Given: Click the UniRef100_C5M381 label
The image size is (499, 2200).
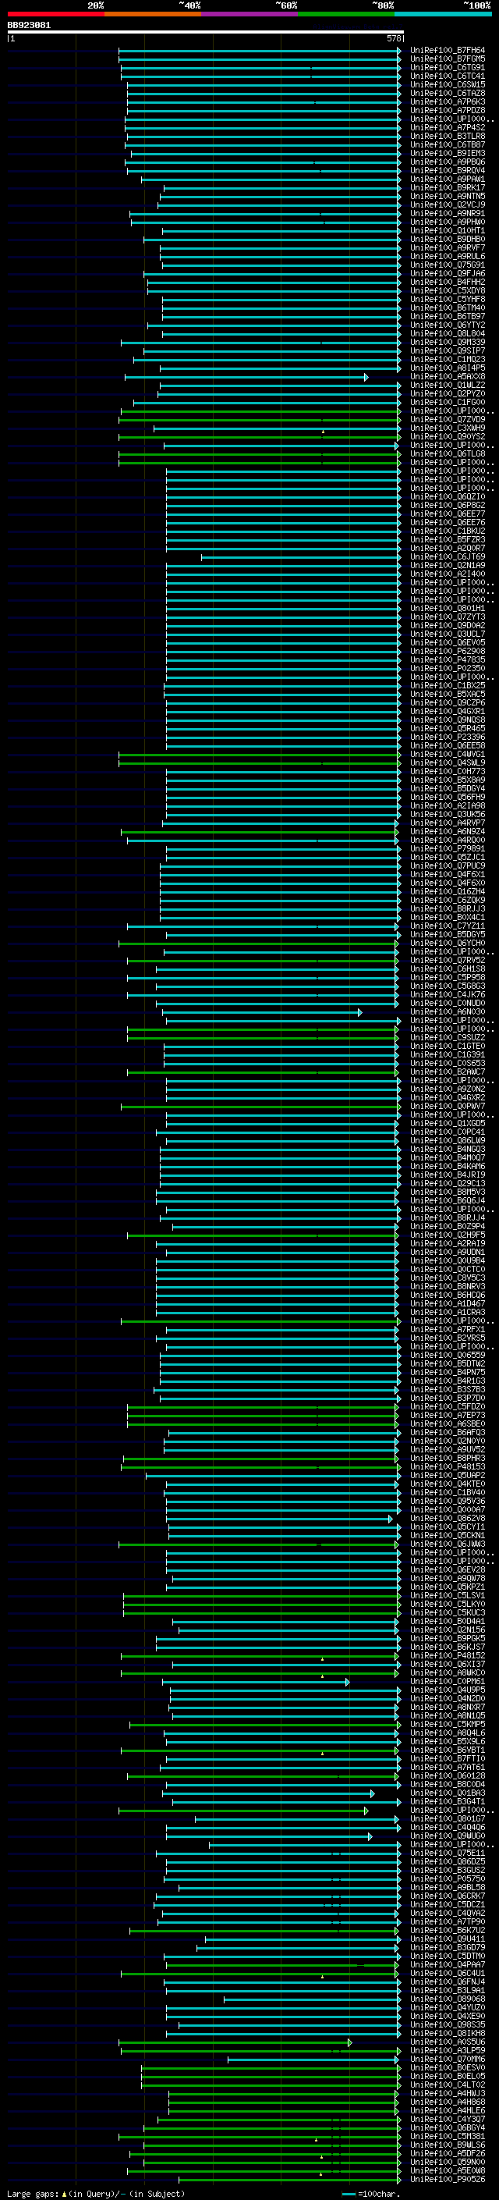Looking at the screenshot, I should click(447, 2136).
